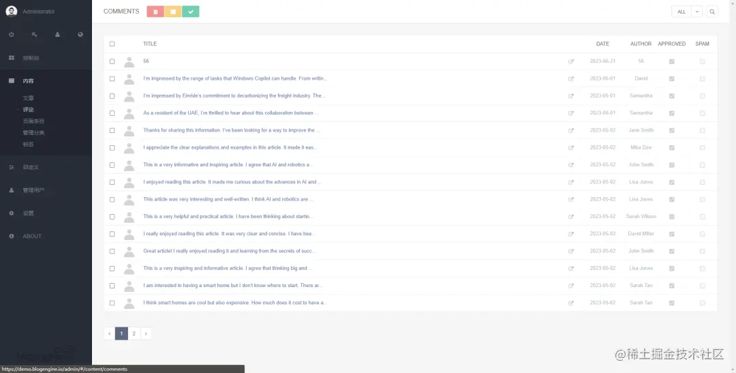Open 标签 tags submenu item

(28, 144)
